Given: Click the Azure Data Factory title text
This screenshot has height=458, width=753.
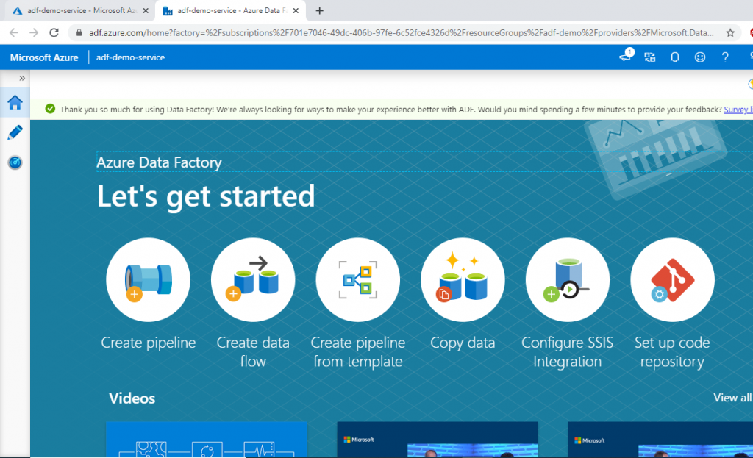Looking at the screenshot, I should coord(159,162).
